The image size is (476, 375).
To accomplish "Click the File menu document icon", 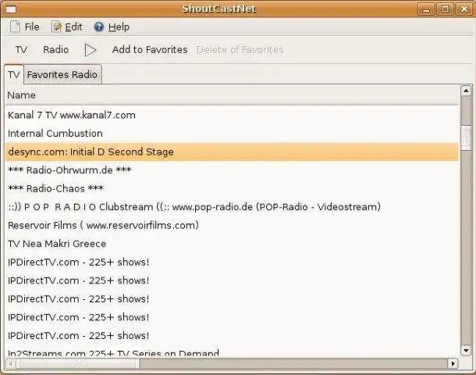I will tap(15, 27).
